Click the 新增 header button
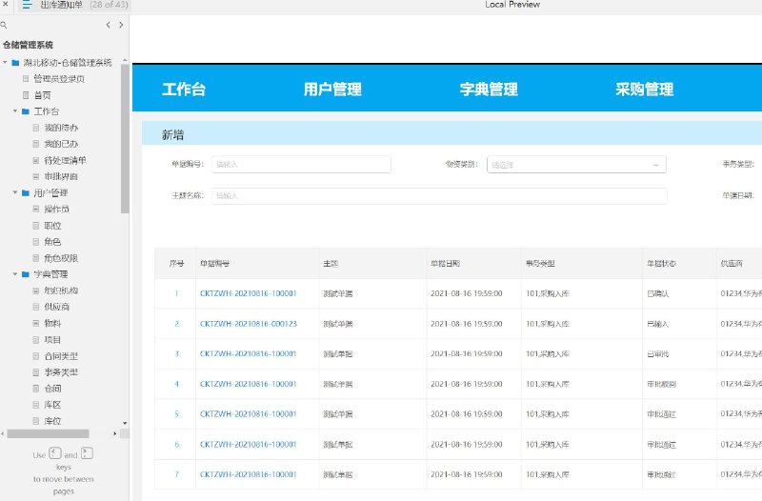 [x=173, y=134]
